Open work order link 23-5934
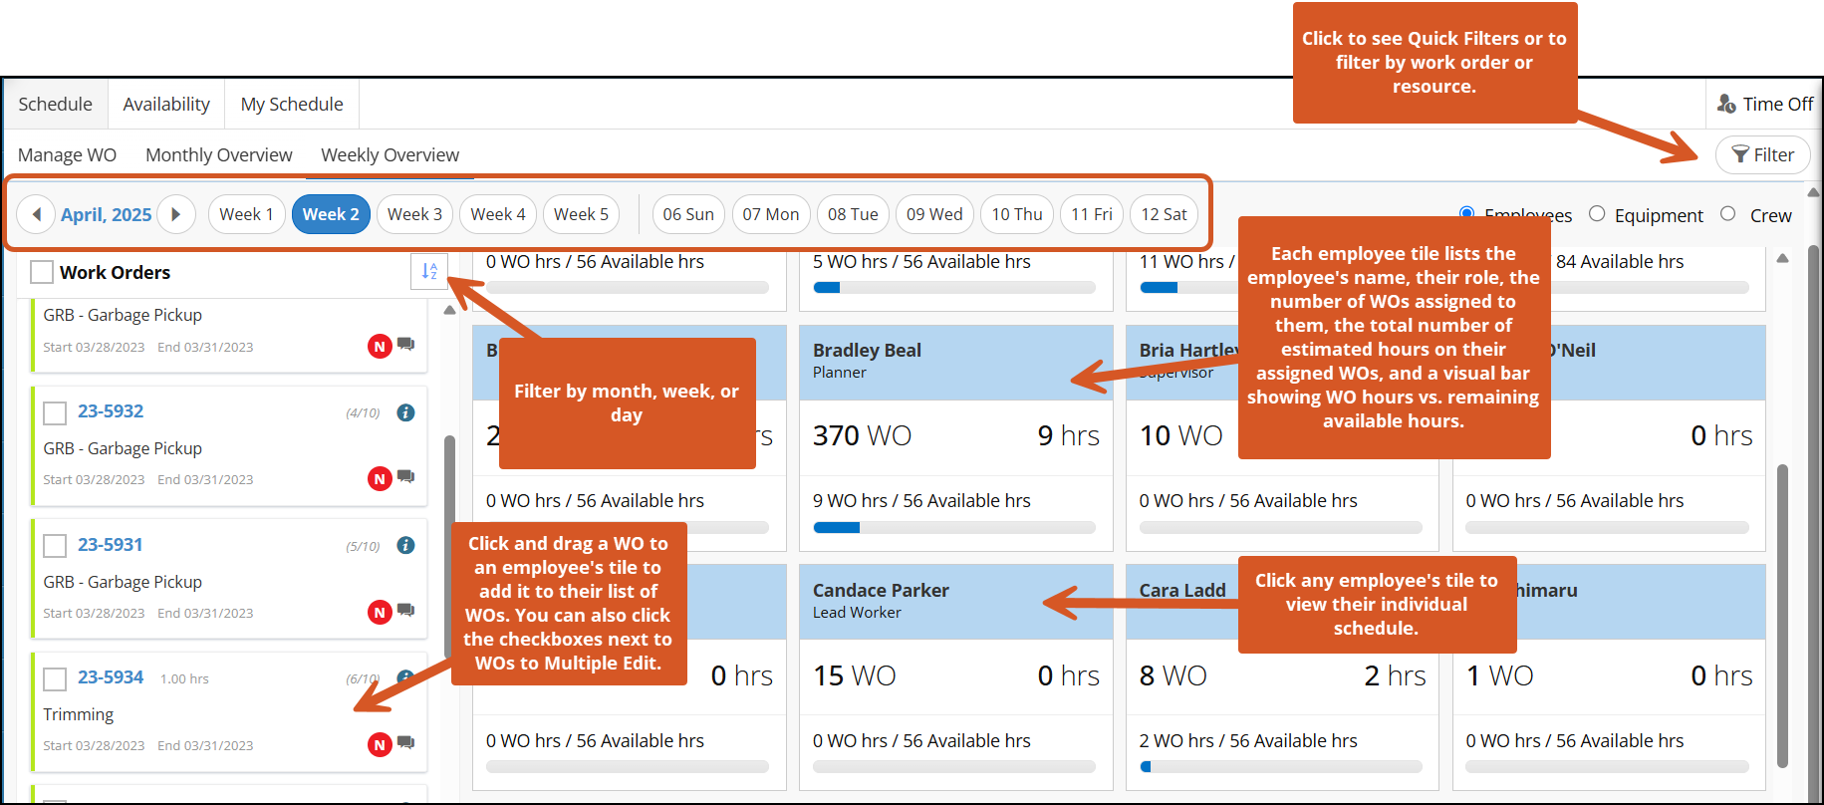 pyautogui.click(x=111, y=677)
